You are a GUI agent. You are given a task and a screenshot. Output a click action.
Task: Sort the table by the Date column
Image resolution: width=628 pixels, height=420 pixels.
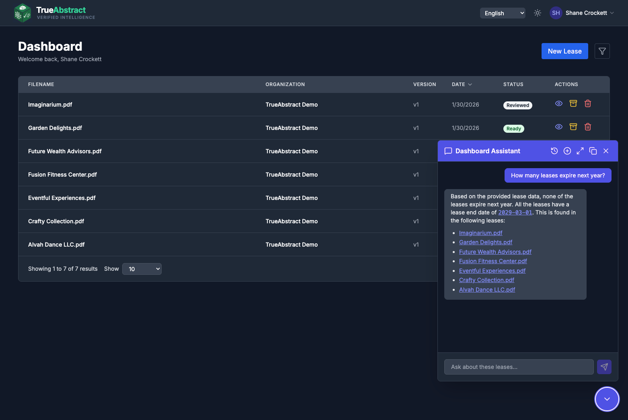coord(461,84)
